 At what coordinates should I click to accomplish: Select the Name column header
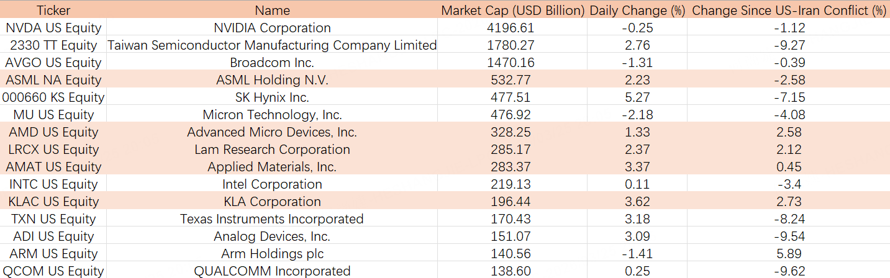[272, 10]
